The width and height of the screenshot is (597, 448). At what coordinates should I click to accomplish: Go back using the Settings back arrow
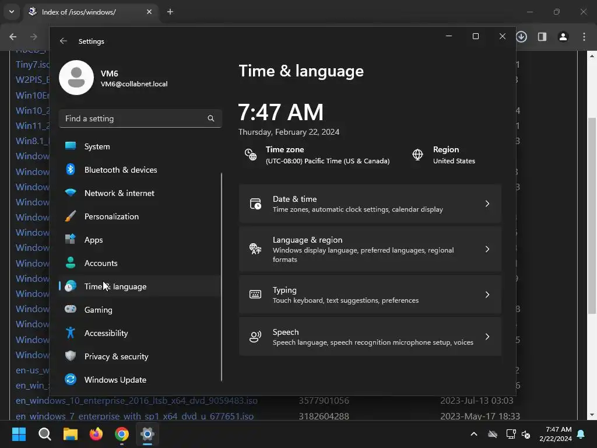(63, 41)
